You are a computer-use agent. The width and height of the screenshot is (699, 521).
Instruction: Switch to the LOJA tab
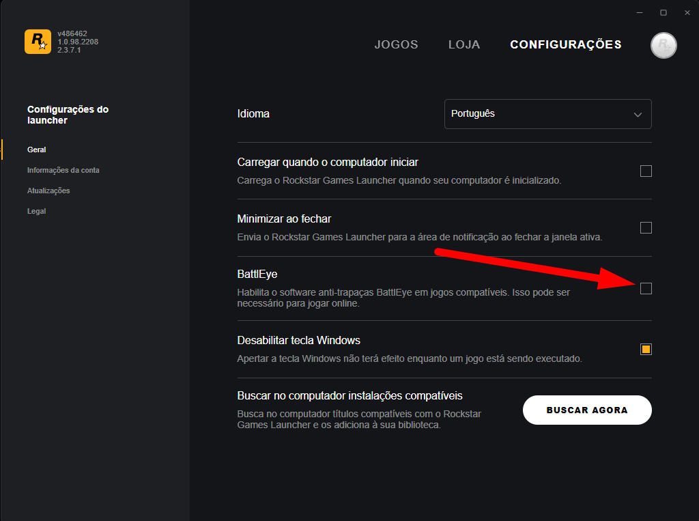[x=464, y=44]
